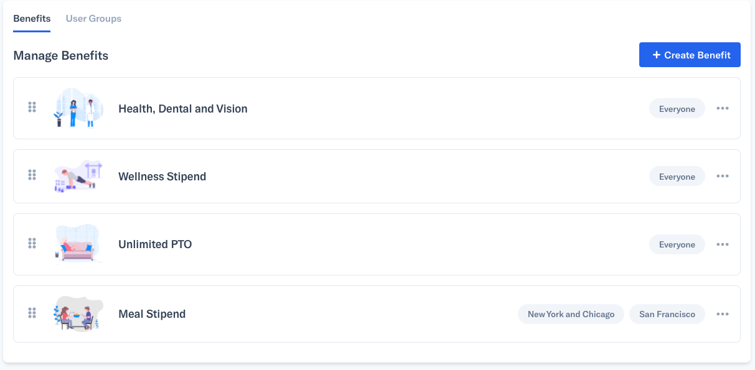The height and width of the screenshot is (370, 755).
Task: Click the couch illustration for Unlimited PTO
Action: tap(78, 244)
